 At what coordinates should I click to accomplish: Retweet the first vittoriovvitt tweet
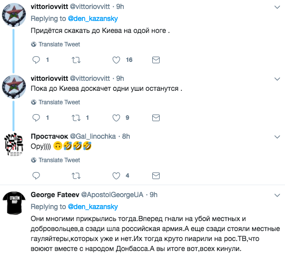76,60
